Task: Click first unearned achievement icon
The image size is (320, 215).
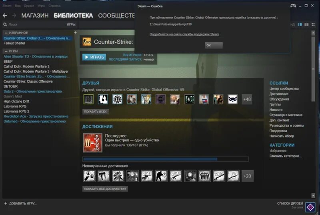Action: (89, 176)
